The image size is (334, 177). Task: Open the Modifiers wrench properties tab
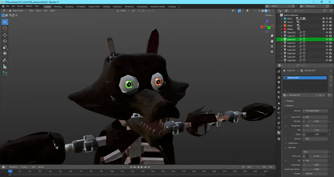coord(279,108)
